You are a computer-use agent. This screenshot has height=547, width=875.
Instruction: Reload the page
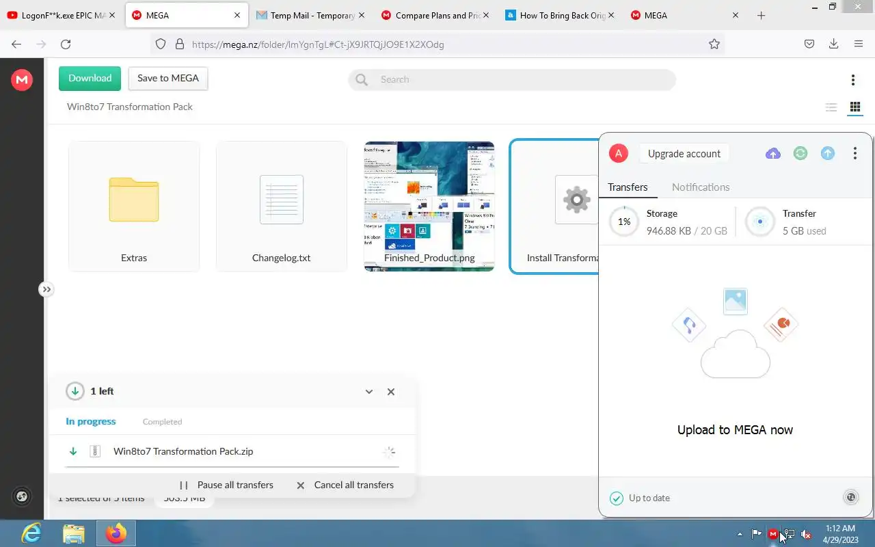click(66, 44)
